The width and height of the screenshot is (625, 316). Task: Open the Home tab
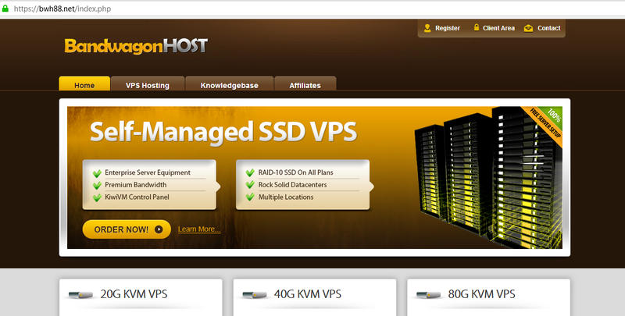tap(84, 85)
